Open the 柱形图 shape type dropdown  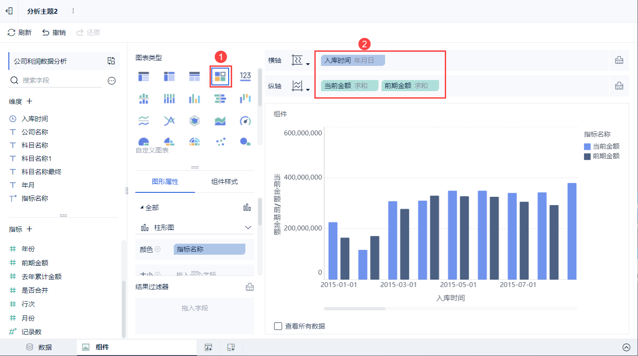[x=195, y=227]
